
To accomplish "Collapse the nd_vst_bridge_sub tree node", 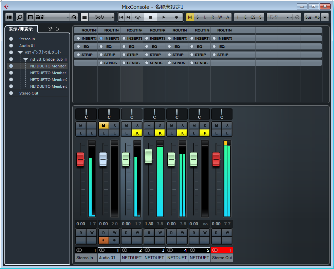I will (25, 59).
